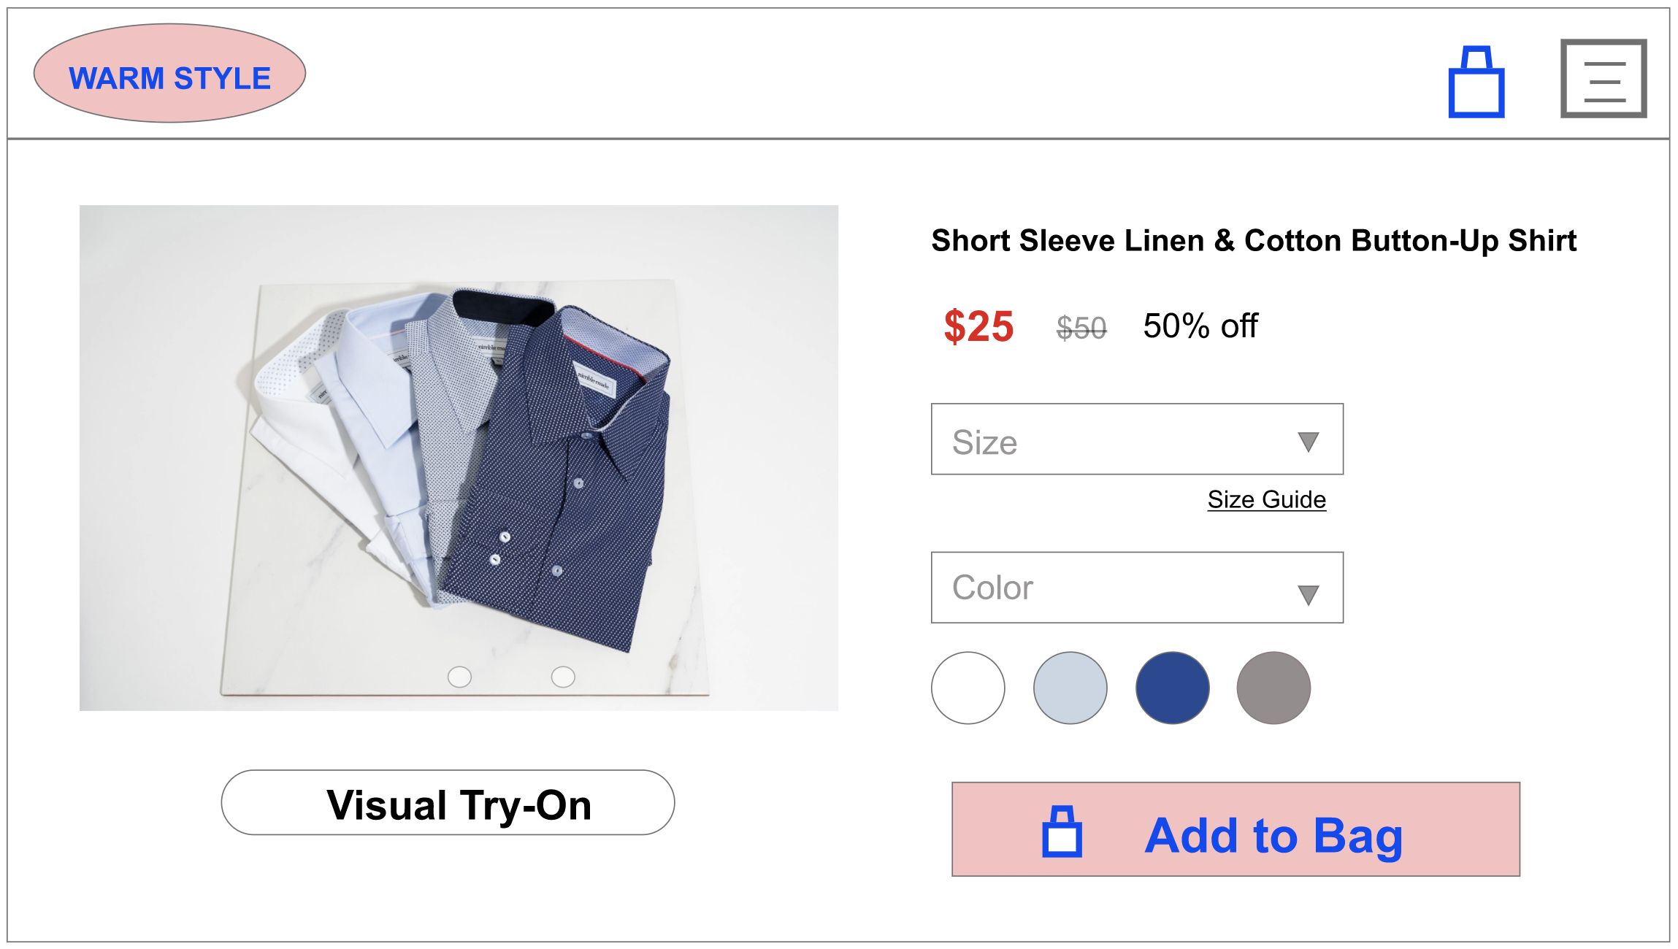Choose the navy blue color swatch
Viewport: 1678px width, 949px height.
[x=1172, y=688]
